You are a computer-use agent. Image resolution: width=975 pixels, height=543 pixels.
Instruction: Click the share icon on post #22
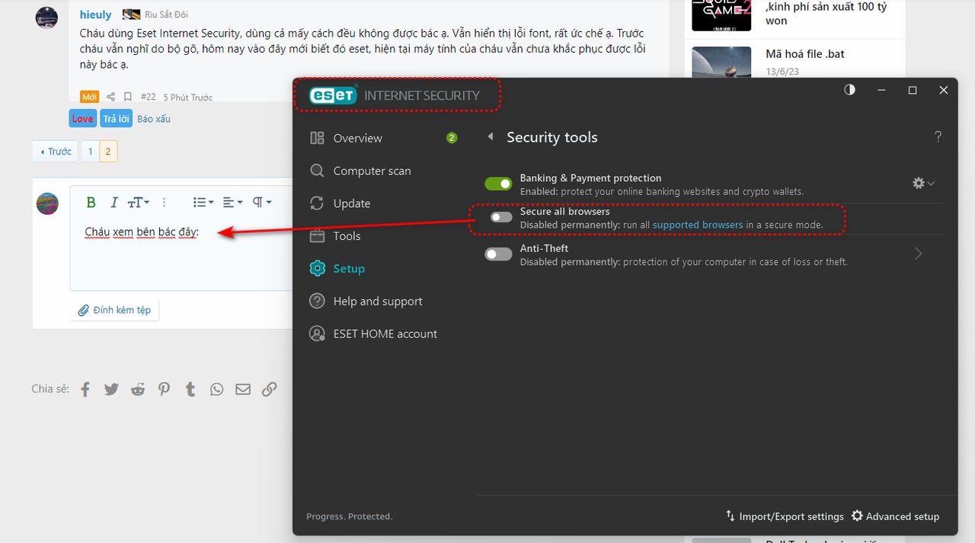click(x=110, y=97)
